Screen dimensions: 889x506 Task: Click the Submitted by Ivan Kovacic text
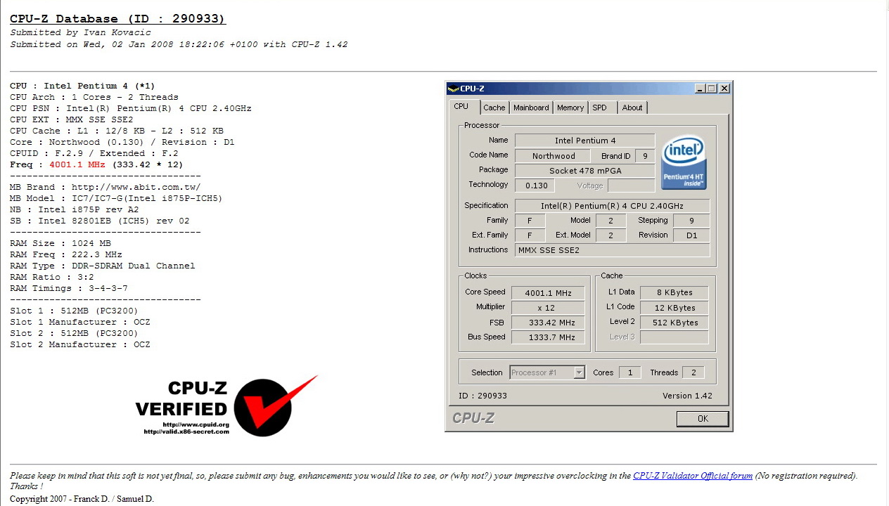click(x=80, y=32)
